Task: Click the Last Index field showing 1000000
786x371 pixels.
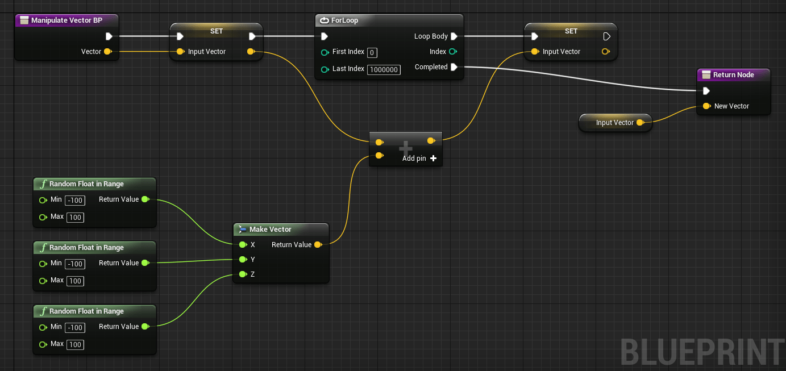Action: coord(384,69)
